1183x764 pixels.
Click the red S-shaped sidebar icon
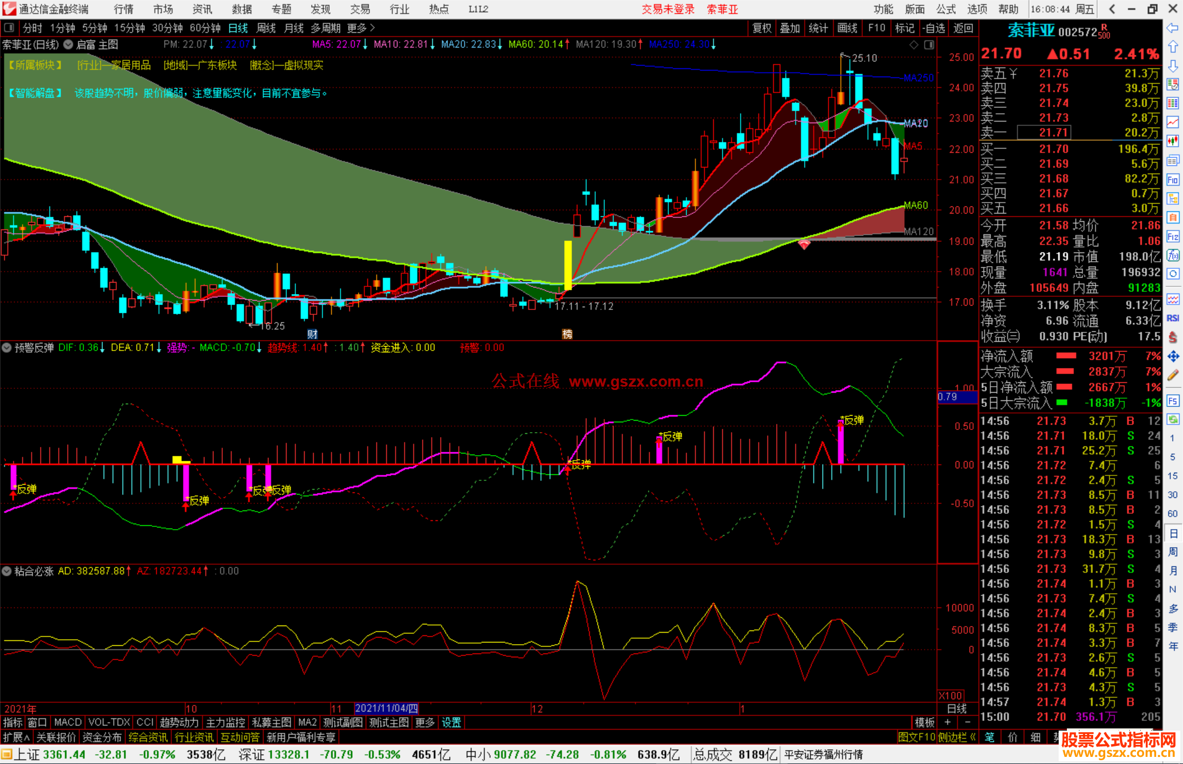click(x=1173, y=337)
